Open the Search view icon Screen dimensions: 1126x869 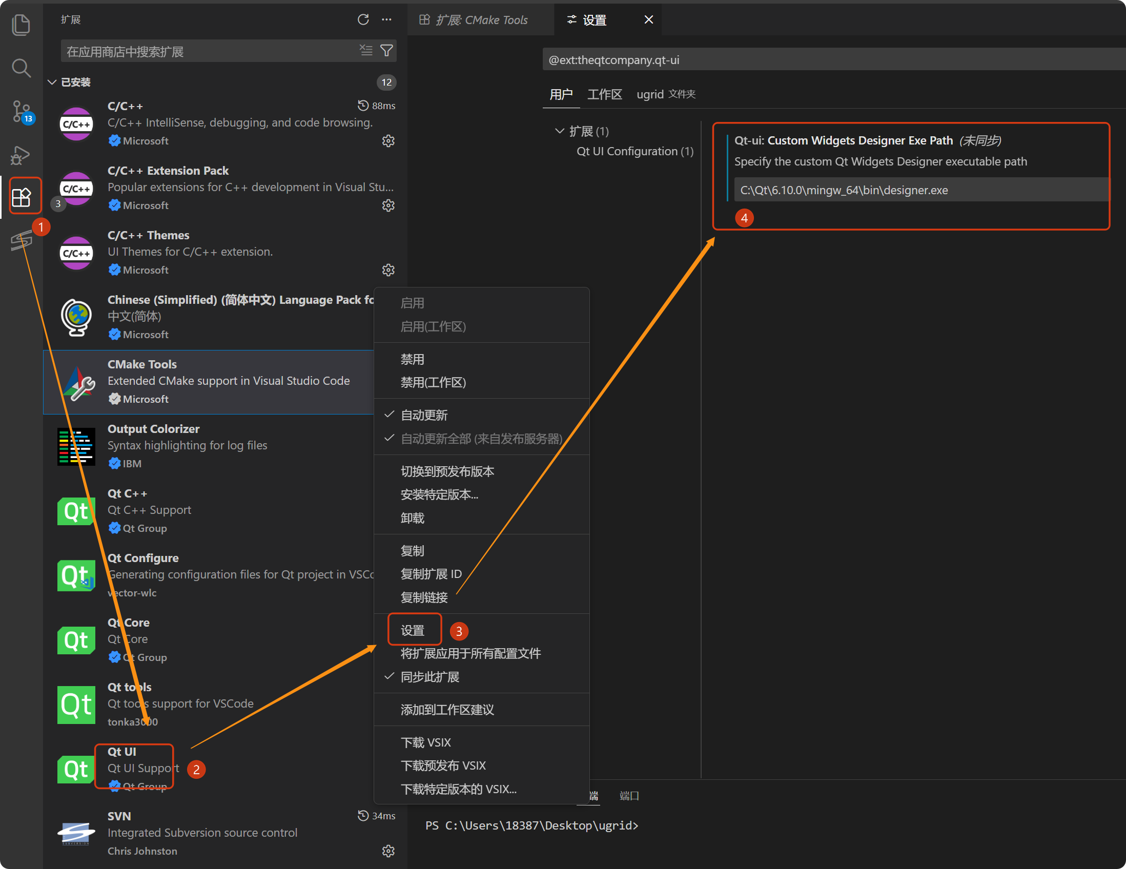21,68
